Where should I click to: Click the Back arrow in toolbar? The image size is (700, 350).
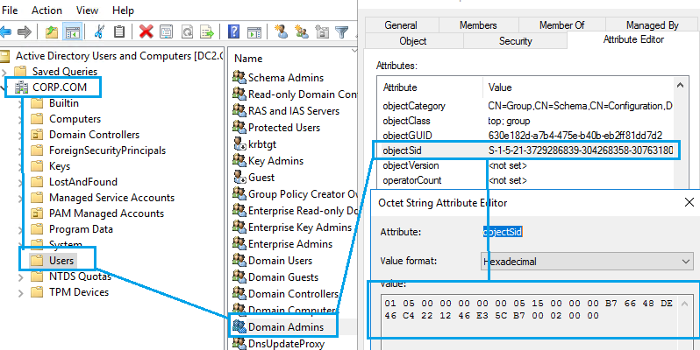pos(6,31)
